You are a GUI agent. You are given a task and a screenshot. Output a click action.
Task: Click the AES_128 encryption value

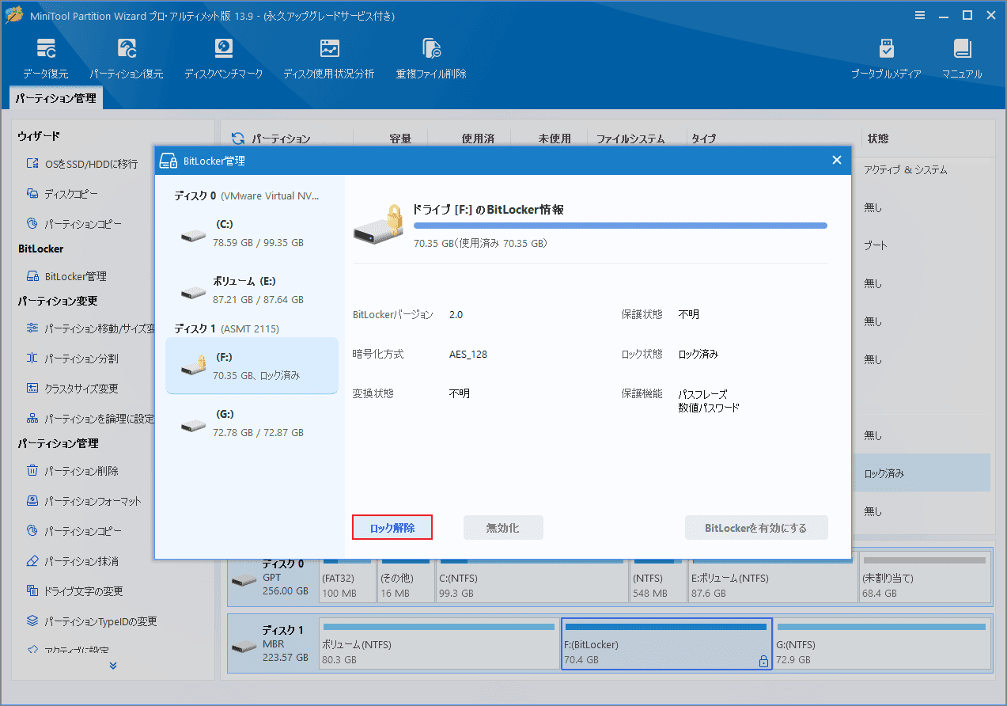(468, 354)
